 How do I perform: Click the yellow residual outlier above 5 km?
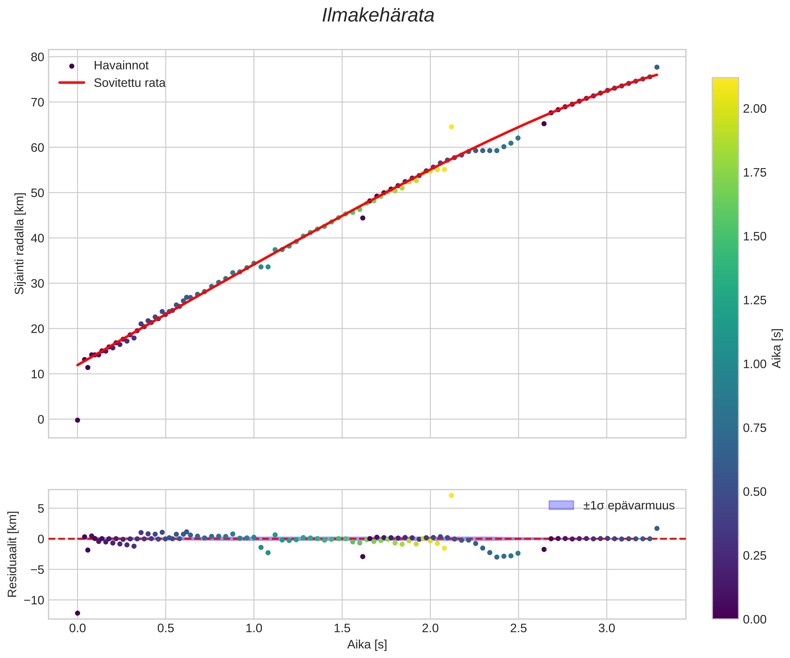tap(452, 495)
